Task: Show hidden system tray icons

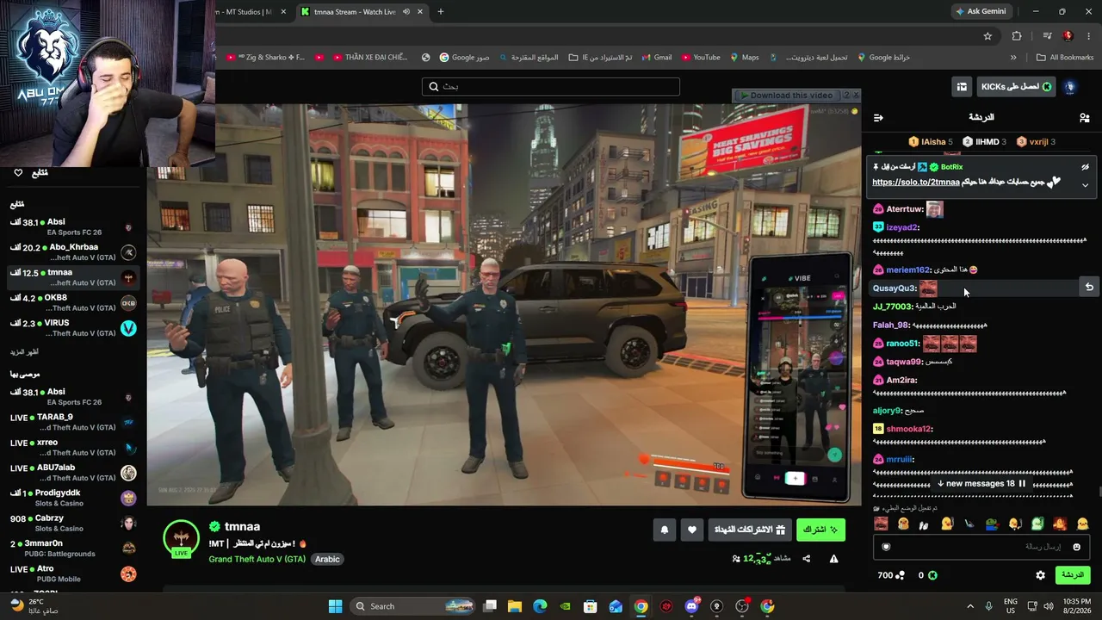Action: tap(970, 606)
